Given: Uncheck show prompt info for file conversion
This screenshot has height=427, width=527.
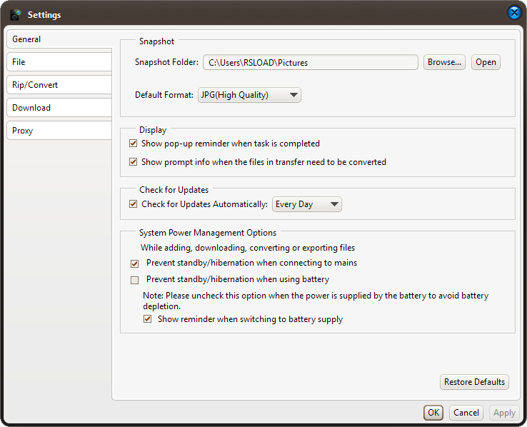Looking at the screenshot, I should 133,162.
